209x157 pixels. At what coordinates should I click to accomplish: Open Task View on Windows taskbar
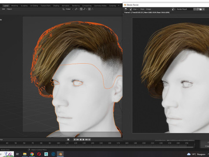[17, 154]
